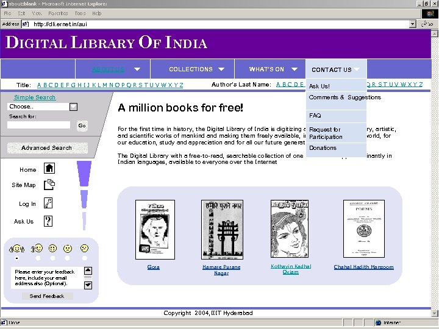This screenshot has width=439, height=329.
Task: Open the Favorites menu in browser
Action: point(58,13)
